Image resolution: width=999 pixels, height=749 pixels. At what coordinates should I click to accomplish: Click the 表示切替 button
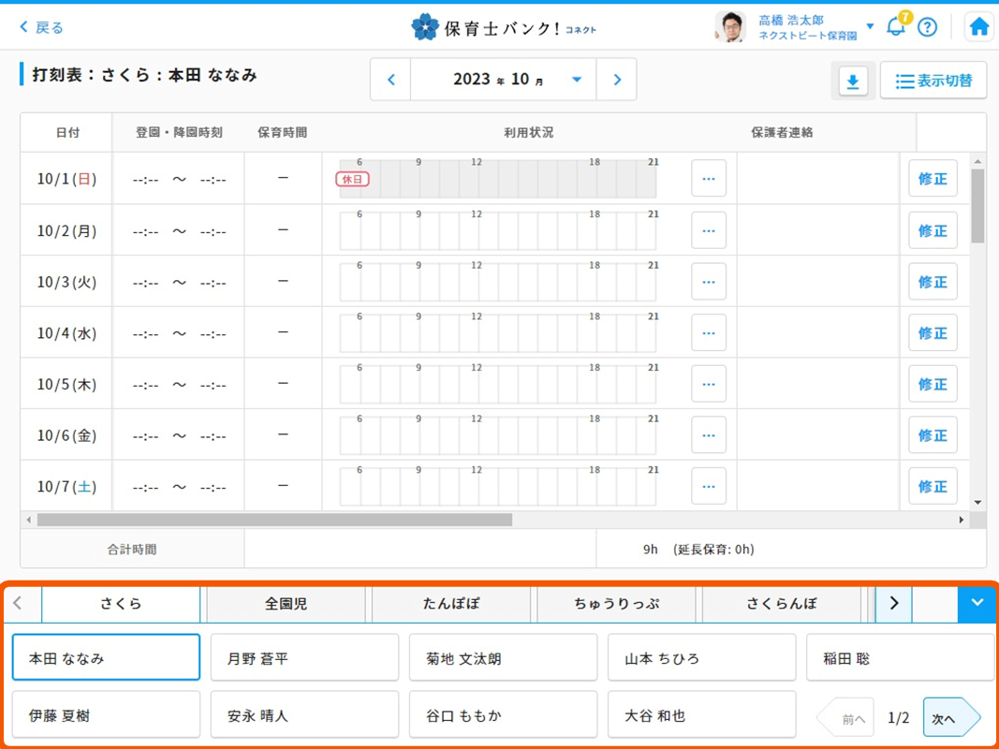coord(933,81)
